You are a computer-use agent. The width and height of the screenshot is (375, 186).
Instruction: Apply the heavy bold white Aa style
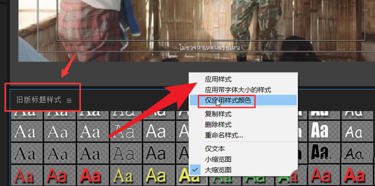click(324, 131)
